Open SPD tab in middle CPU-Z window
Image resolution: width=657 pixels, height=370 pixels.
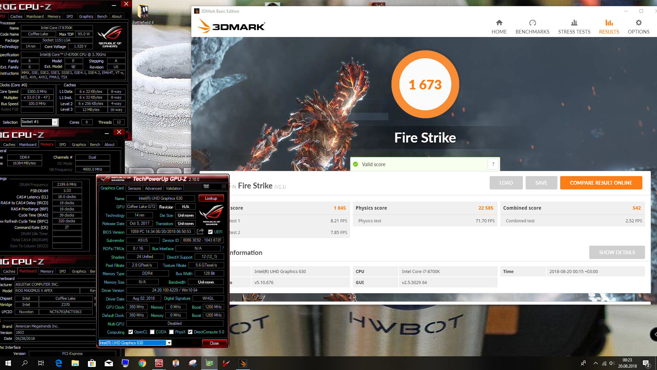[x=62, y=145]
